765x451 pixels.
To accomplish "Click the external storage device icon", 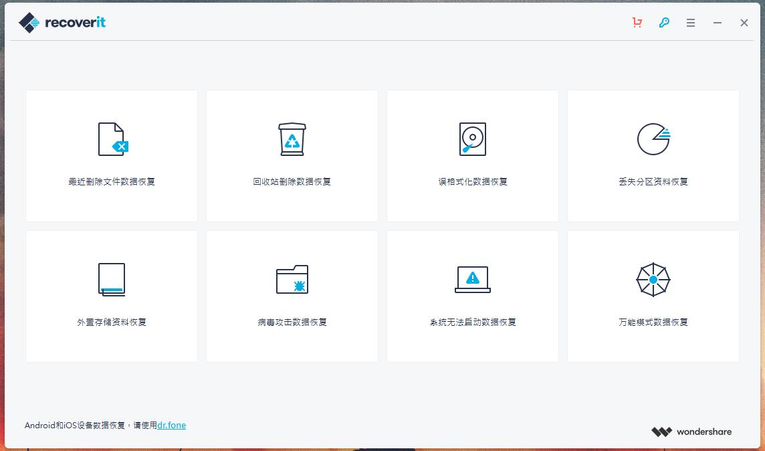I will pyautogui.click(x=112, y=279).
